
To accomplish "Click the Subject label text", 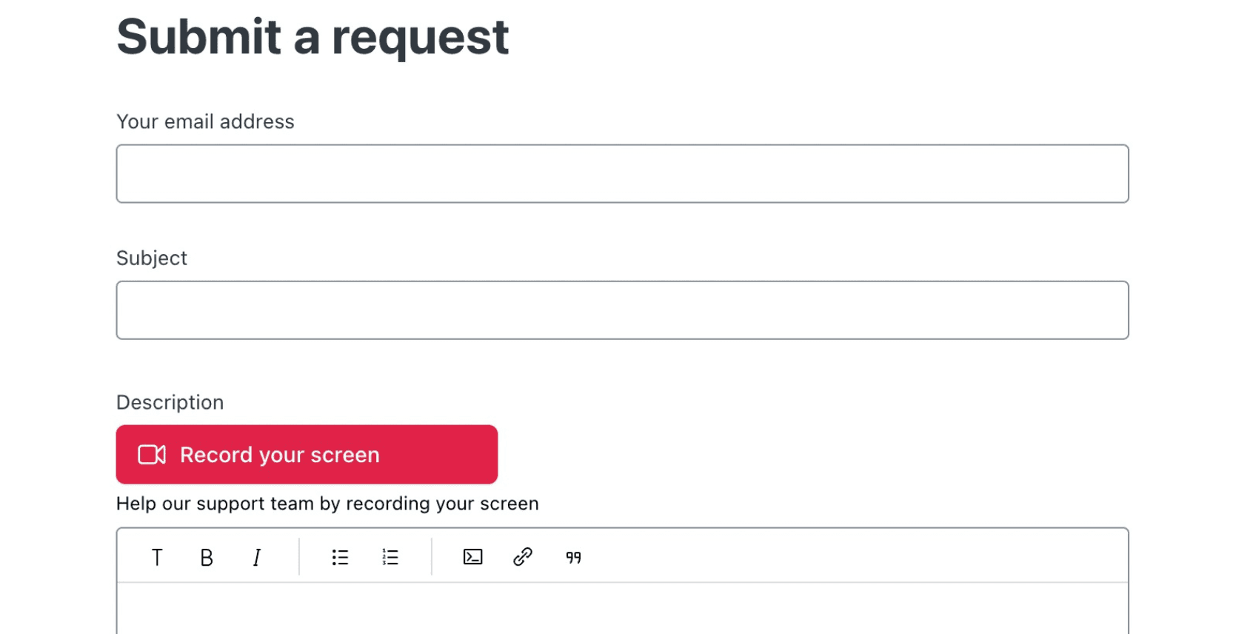I will [151, 258].
